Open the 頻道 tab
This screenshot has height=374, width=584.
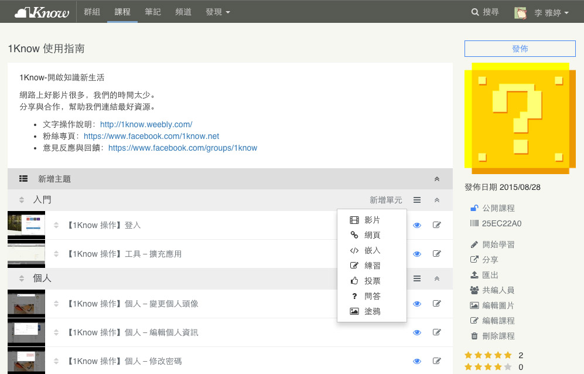[183, 12]
